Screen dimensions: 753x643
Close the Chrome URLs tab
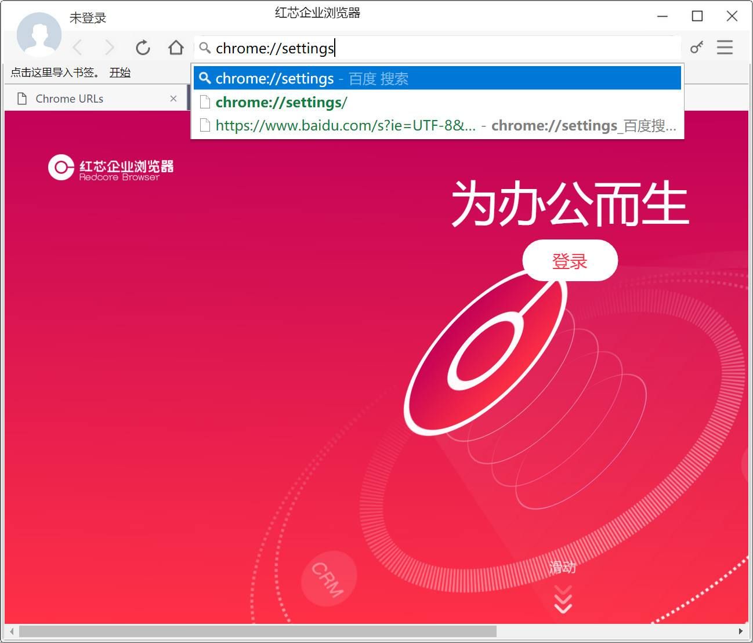[173, 99]
